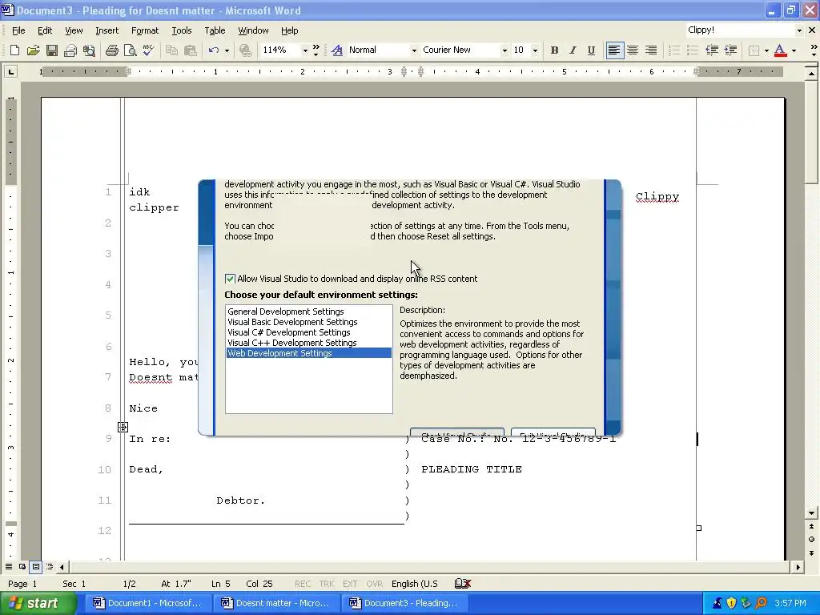Image resolution: width=820 pixels, height=615 pixels.
Task: Align text left
Action: (x=614, y=50)
